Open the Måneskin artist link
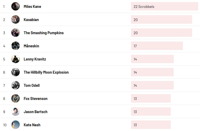The width and height of the screenshot is (200, 131). (x=31, y=46)
